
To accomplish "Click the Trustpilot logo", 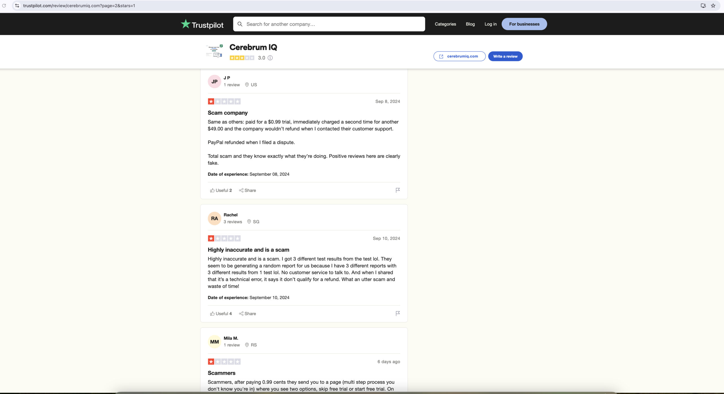I will click(x=202, y=24).
